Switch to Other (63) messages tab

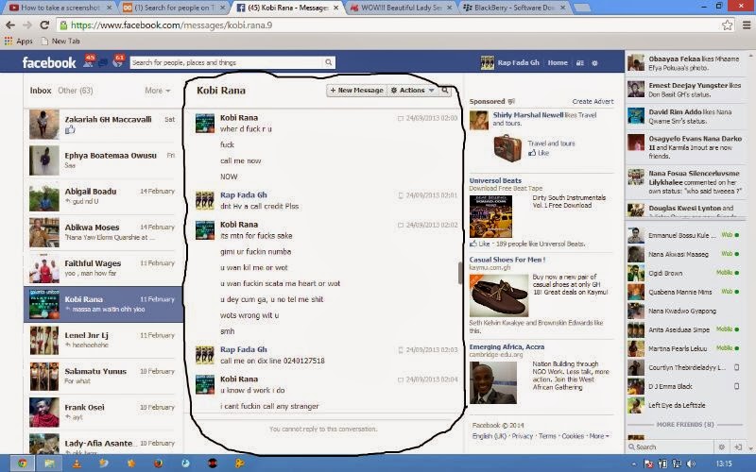76,91
